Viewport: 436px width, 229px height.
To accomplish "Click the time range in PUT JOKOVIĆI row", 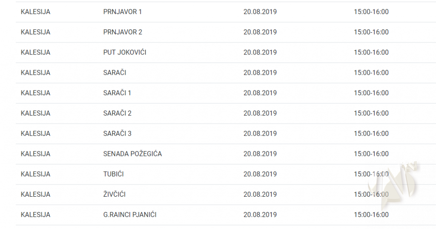I will point(371,53).
